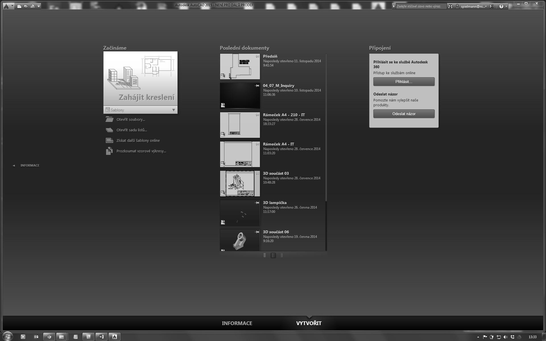Image resolution: width=546 pixels, height=341 pixels.
Task: Select the VYTVOŘIT bottom tab
Action: 309,323
